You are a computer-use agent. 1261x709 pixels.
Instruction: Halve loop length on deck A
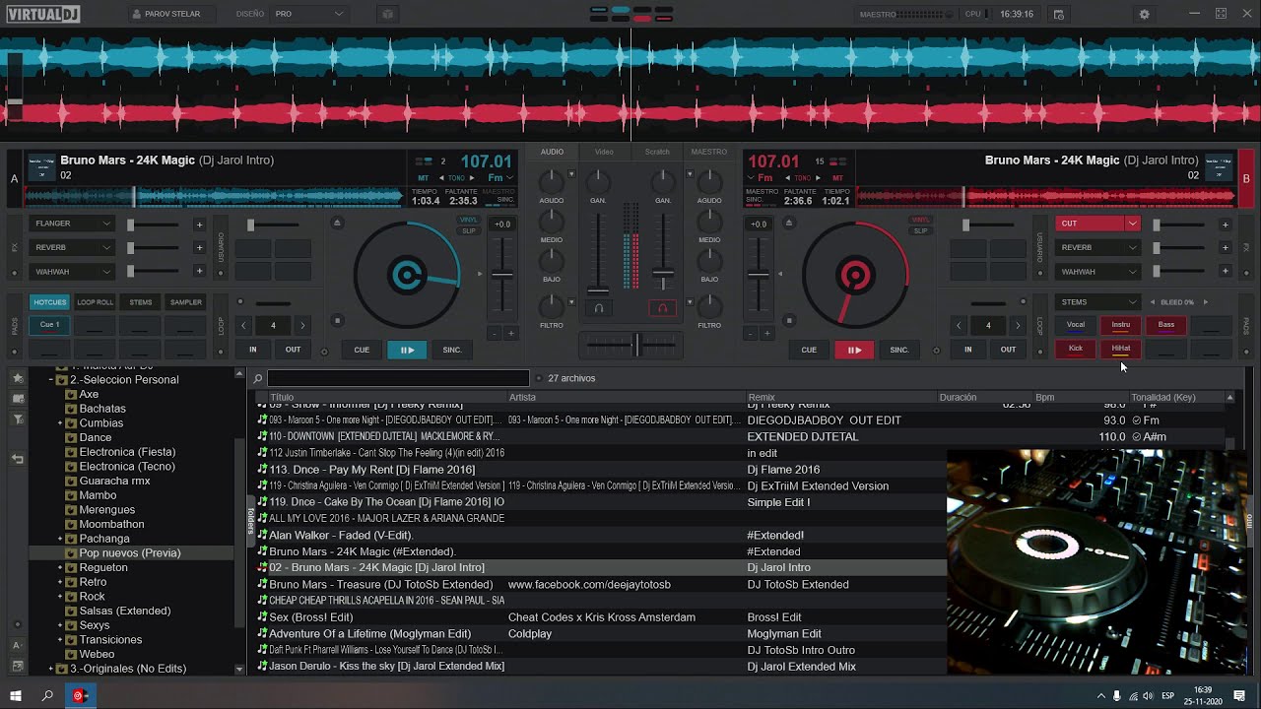[243, 325]
